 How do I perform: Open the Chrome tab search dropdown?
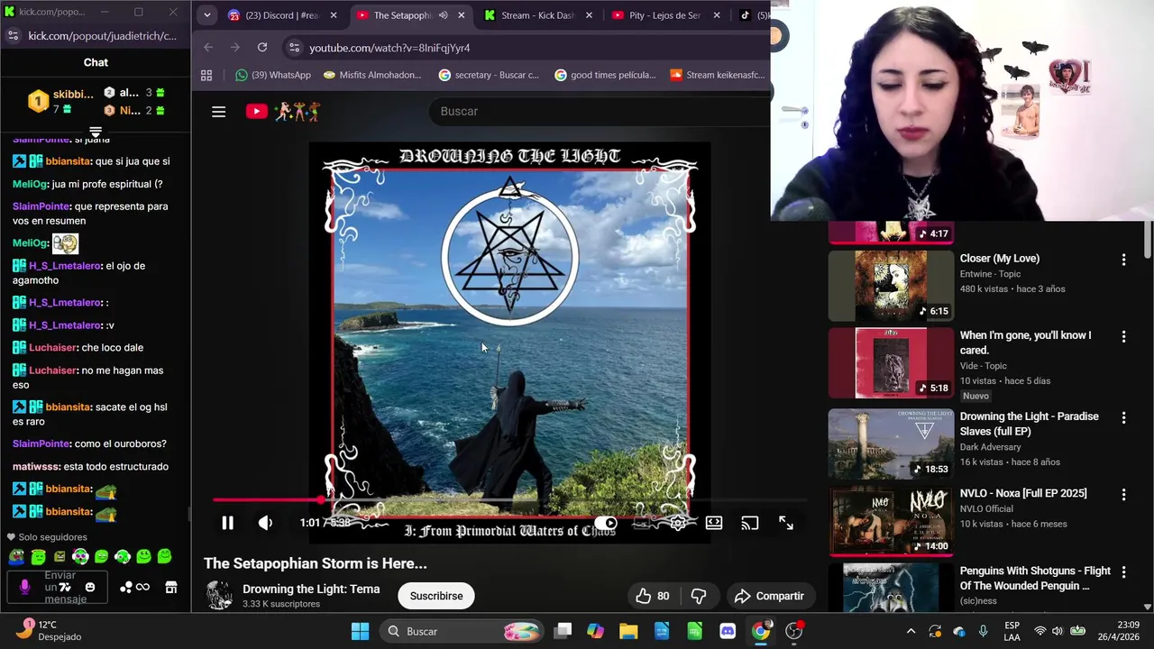206,15
